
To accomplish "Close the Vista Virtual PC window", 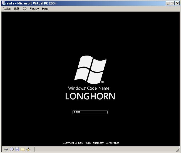I will click(177, 3).
